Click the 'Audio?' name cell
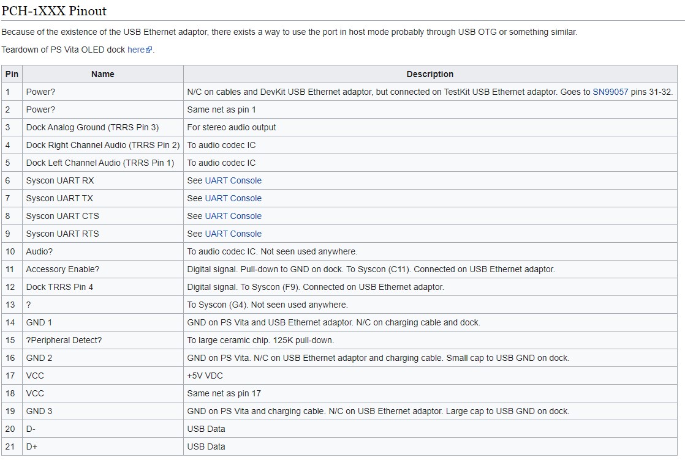This screenshot has height=463, width=685. point(103,251)
